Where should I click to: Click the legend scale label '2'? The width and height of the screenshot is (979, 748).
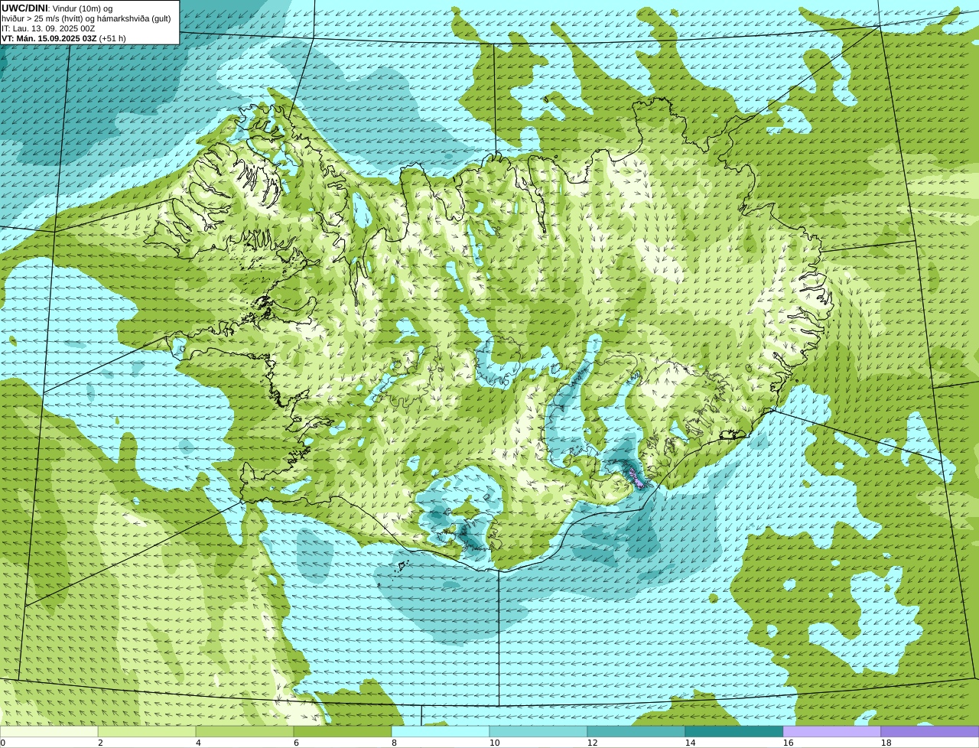point(100,743)
